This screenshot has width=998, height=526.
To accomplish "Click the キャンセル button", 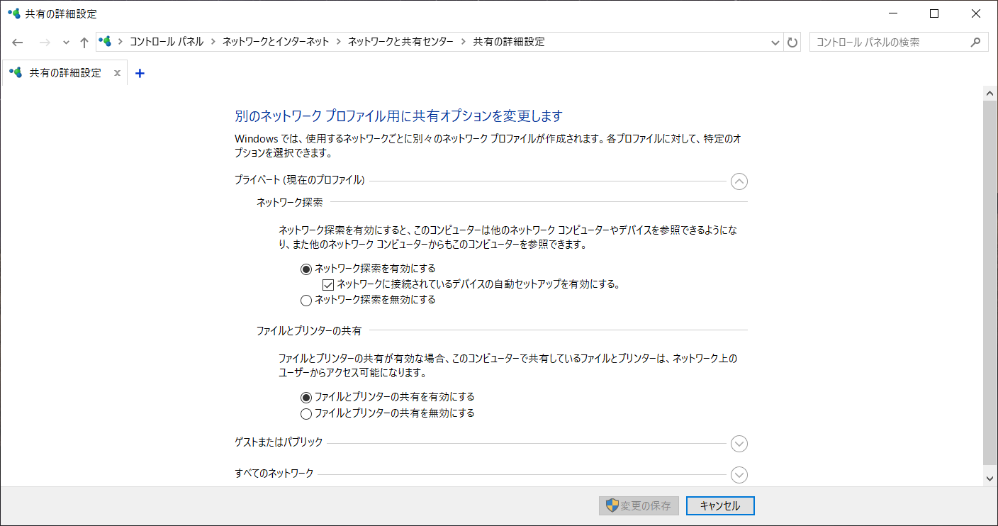I will [x=719, y=505].
